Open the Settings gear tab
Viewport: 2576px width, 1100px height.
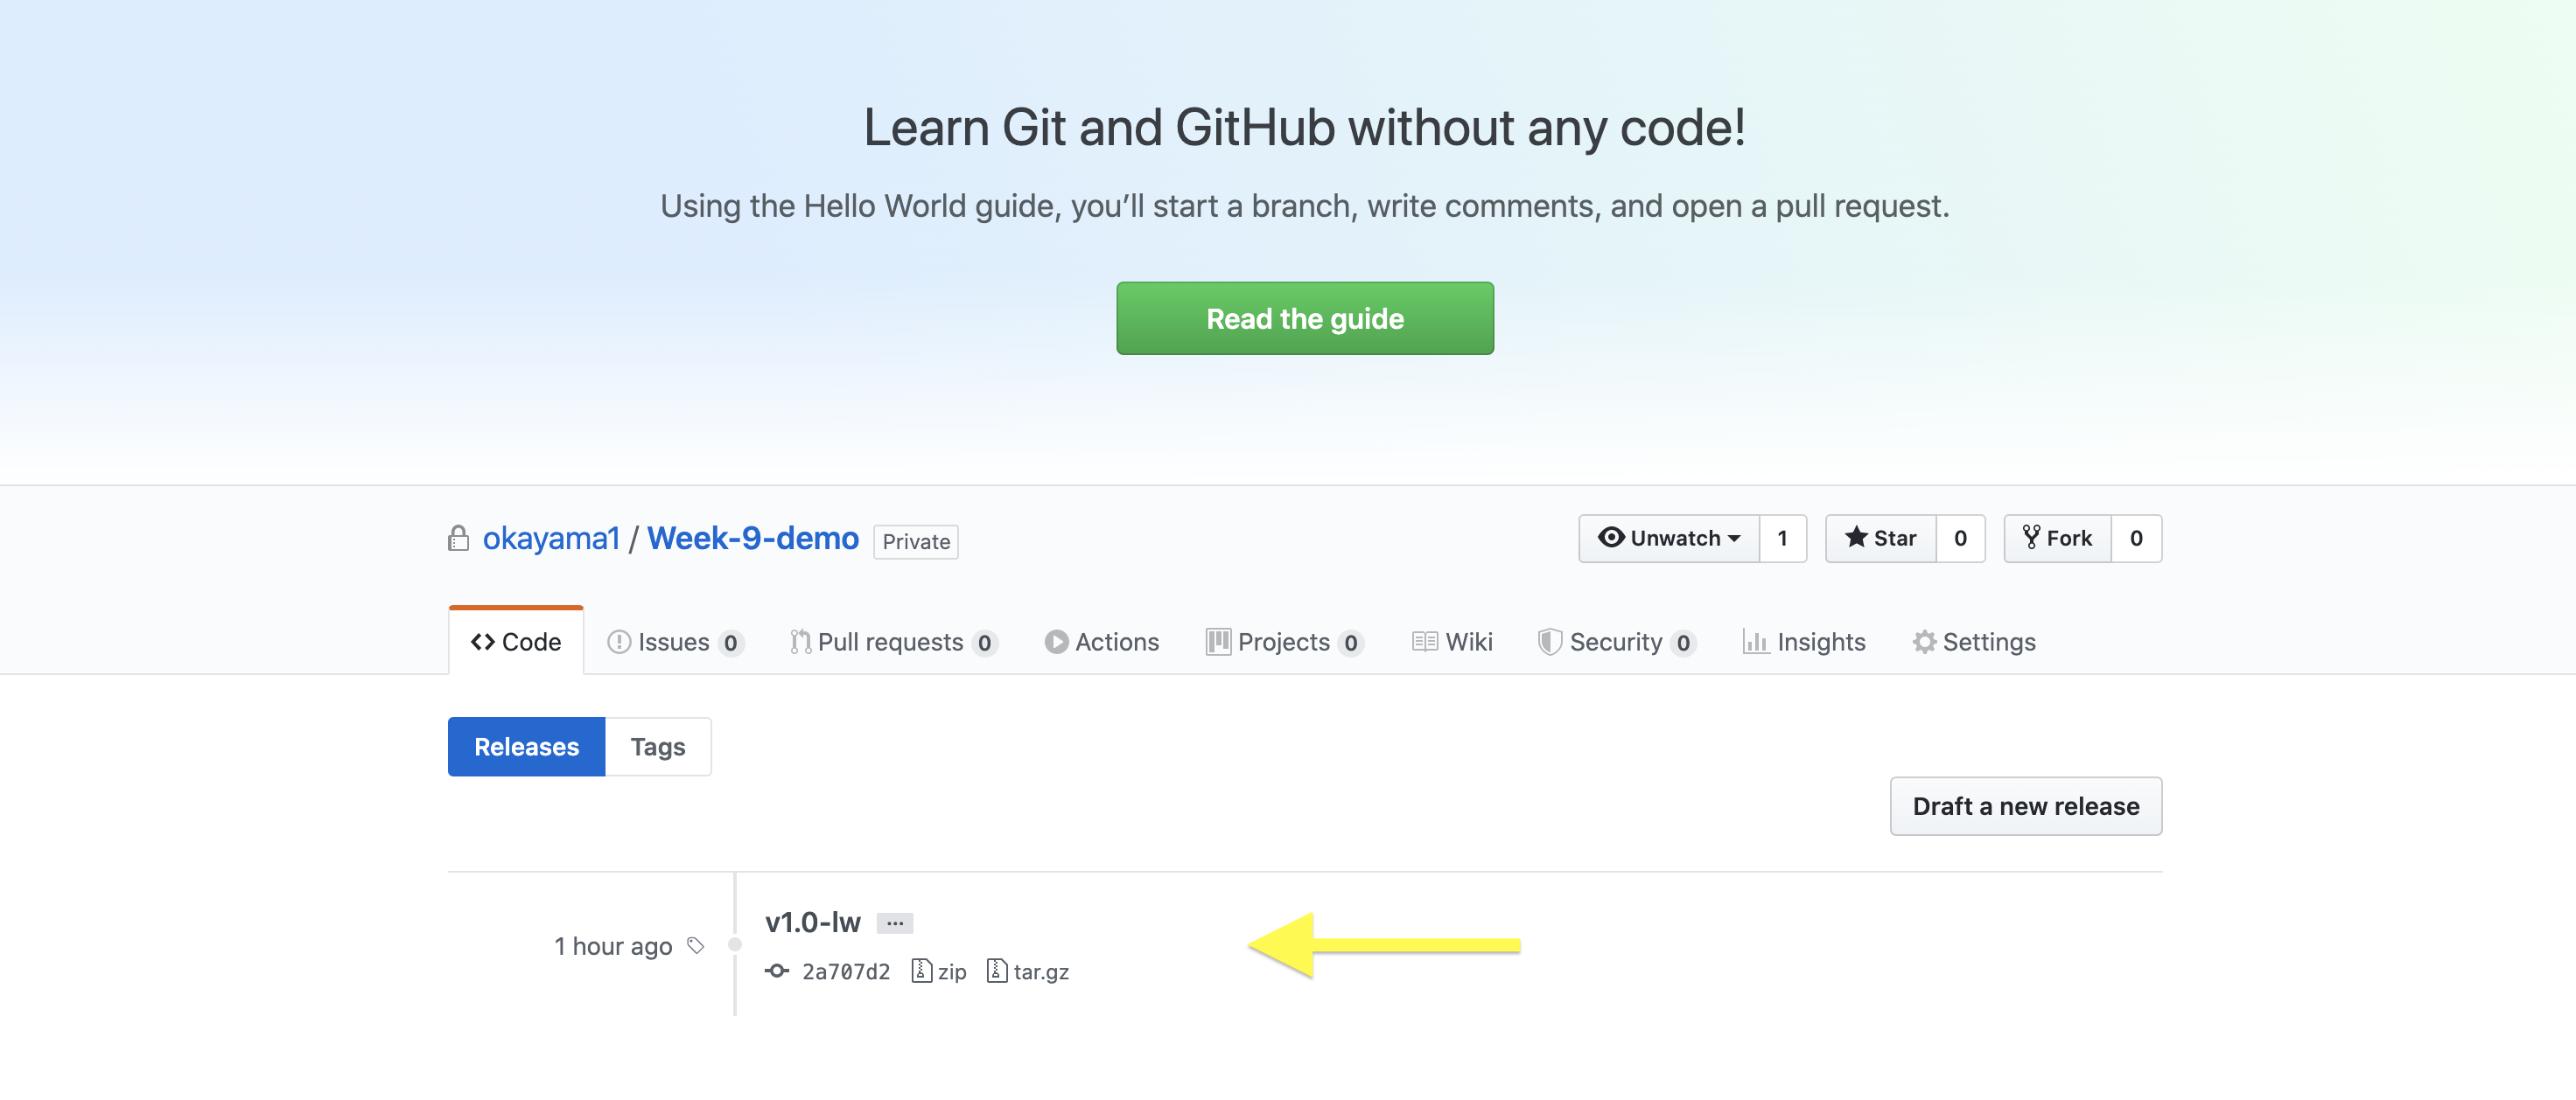point(1974,642)
